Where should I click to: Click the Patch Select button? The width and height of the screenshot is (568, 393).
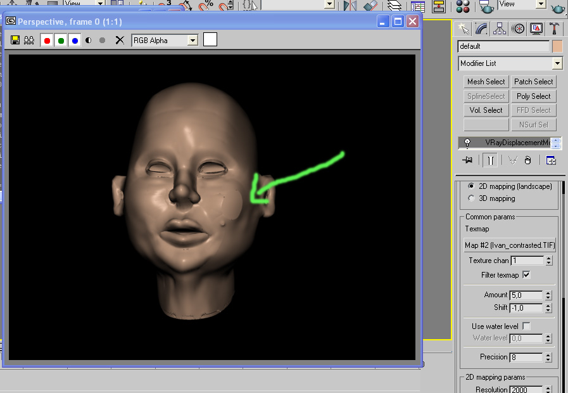(x=534, y=82)
